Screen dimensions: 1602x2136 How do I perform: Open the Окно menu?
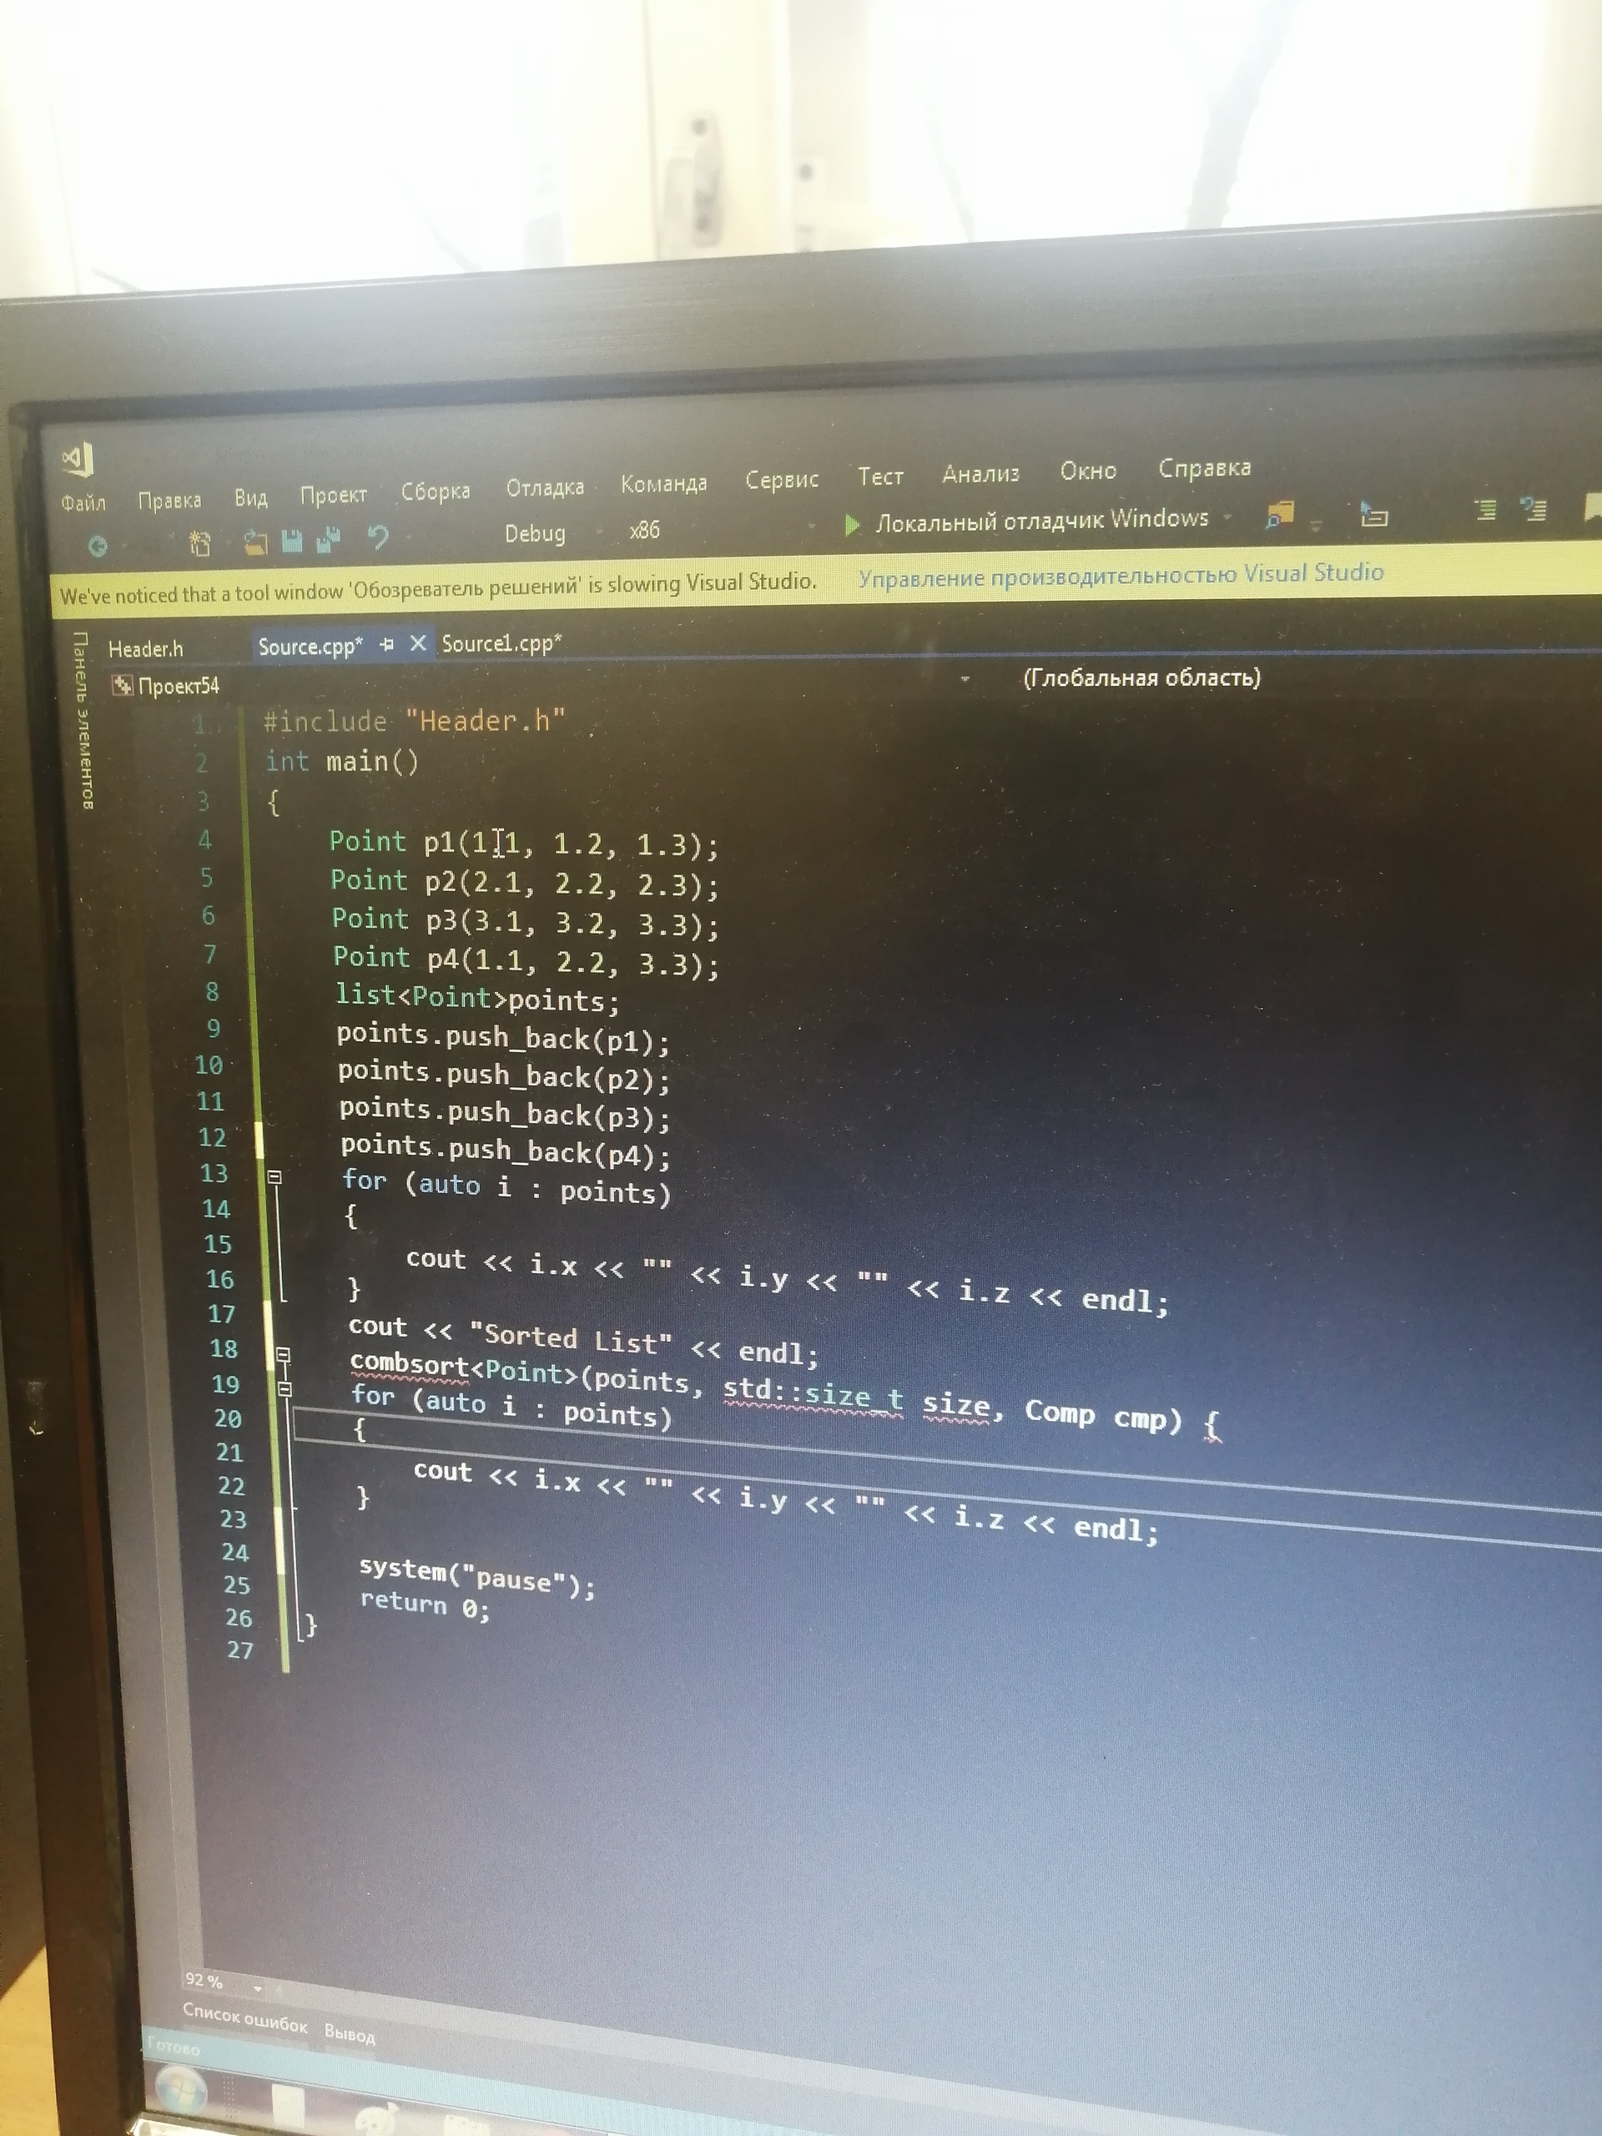pyautogui.click(x=1088, y=471)
